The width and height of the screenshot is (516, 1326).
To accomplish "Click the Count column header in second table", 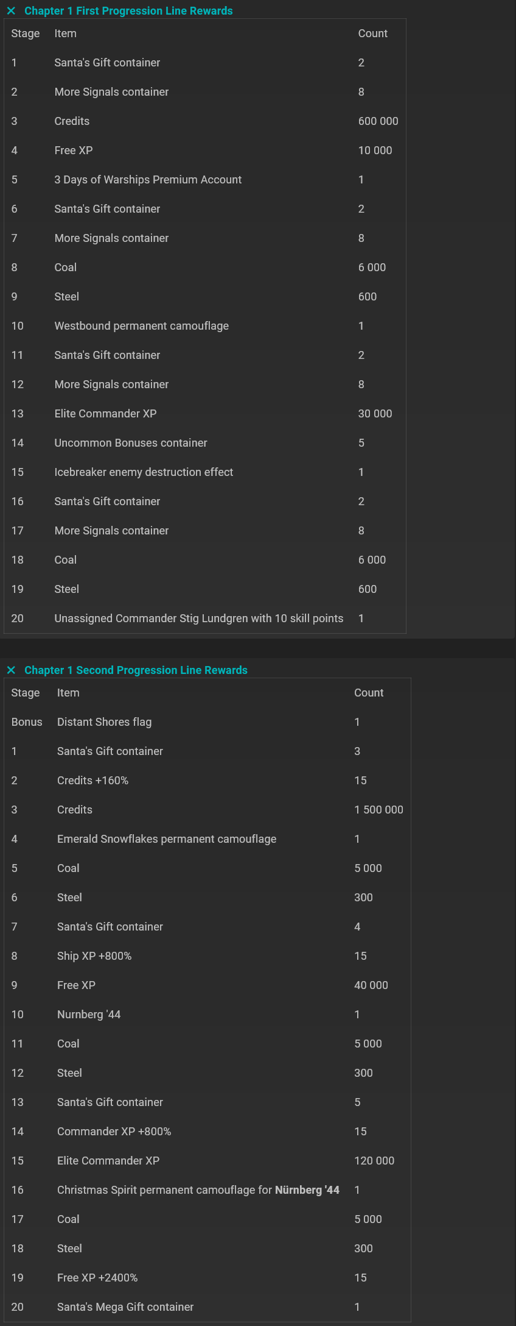I will pyautogui.click(x=369, y=692).
